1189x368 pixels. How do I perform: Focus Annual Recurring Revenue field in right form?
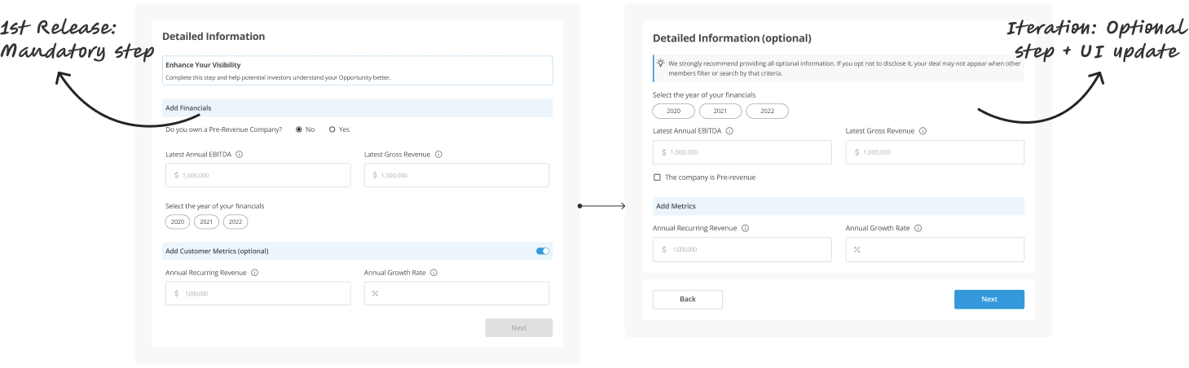click(x=742, y=249)
